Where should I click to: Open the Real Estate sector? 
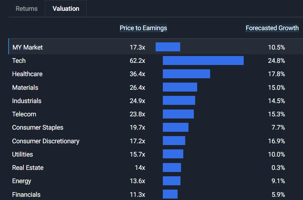point(28,168)
